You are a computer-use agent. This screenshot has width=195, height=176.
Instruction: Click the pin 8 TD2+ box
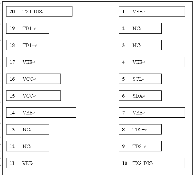point(140,129)
